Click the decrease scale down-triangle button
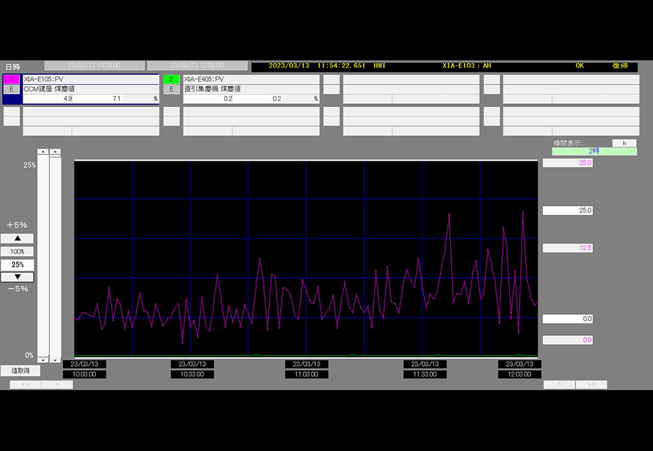The width and height of the screenshot is (653, 451). pyautogui.click(x=17, y=277)
